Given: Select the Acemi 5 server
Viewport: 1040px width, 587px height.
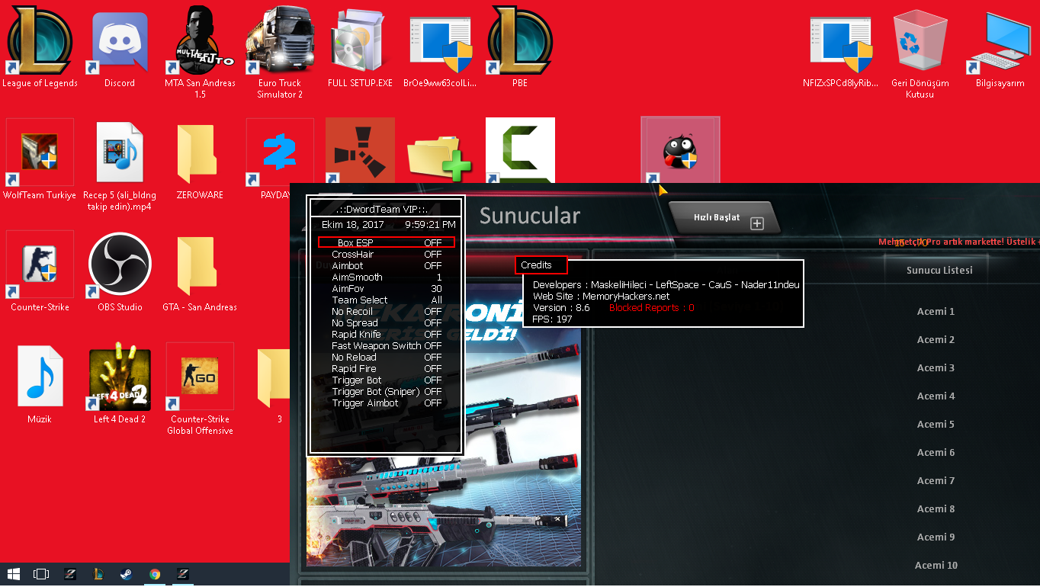Looking at the screenshot, I should [x=936, y=424].
